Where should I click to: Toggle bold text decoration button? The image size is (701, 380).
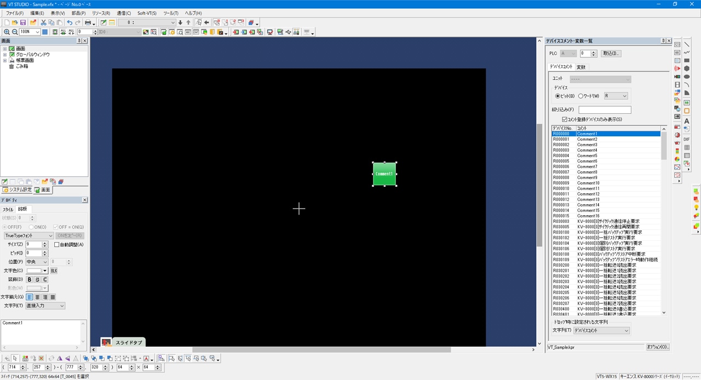[30, 279]
